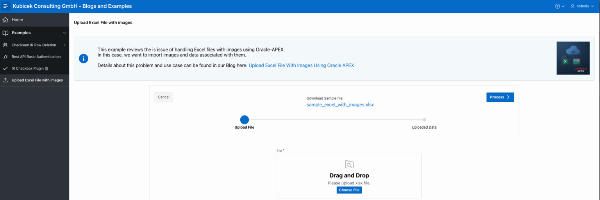Open Checksum IR Row Deletion page
Screen dimensions: 600x200
click(x=34, y=45)
